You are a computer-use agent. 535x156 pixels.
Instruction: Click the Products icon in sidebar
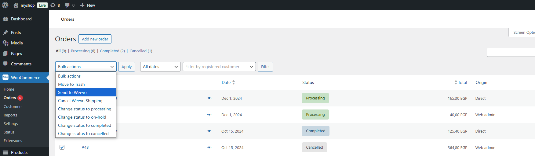click(x=5, y=152)
